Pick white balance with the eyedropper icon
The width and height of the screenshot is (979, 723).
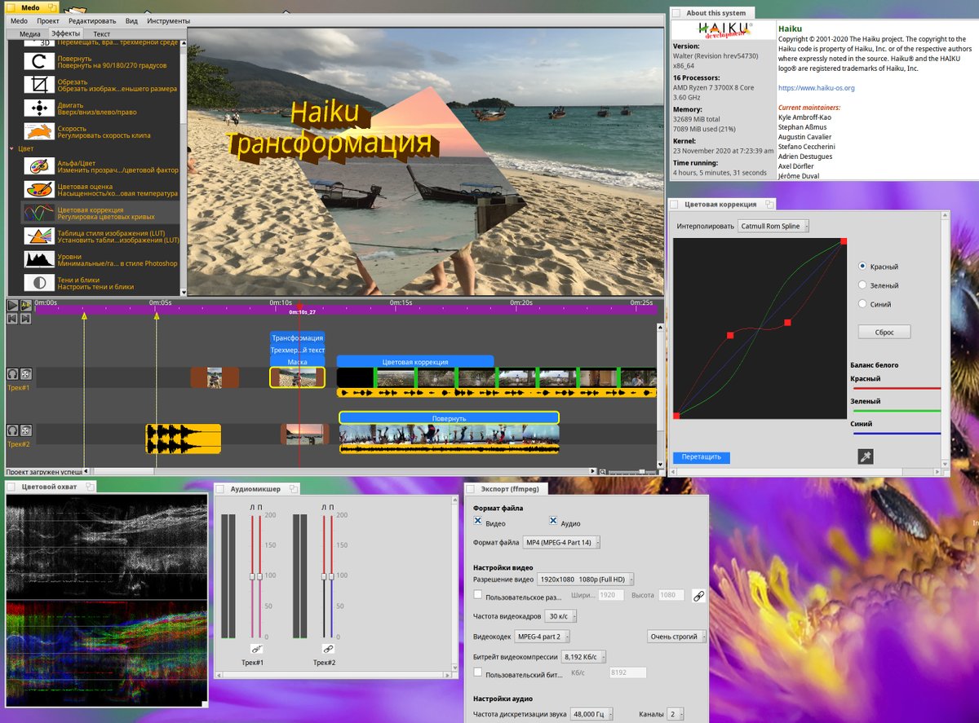(x=865, y=456)
